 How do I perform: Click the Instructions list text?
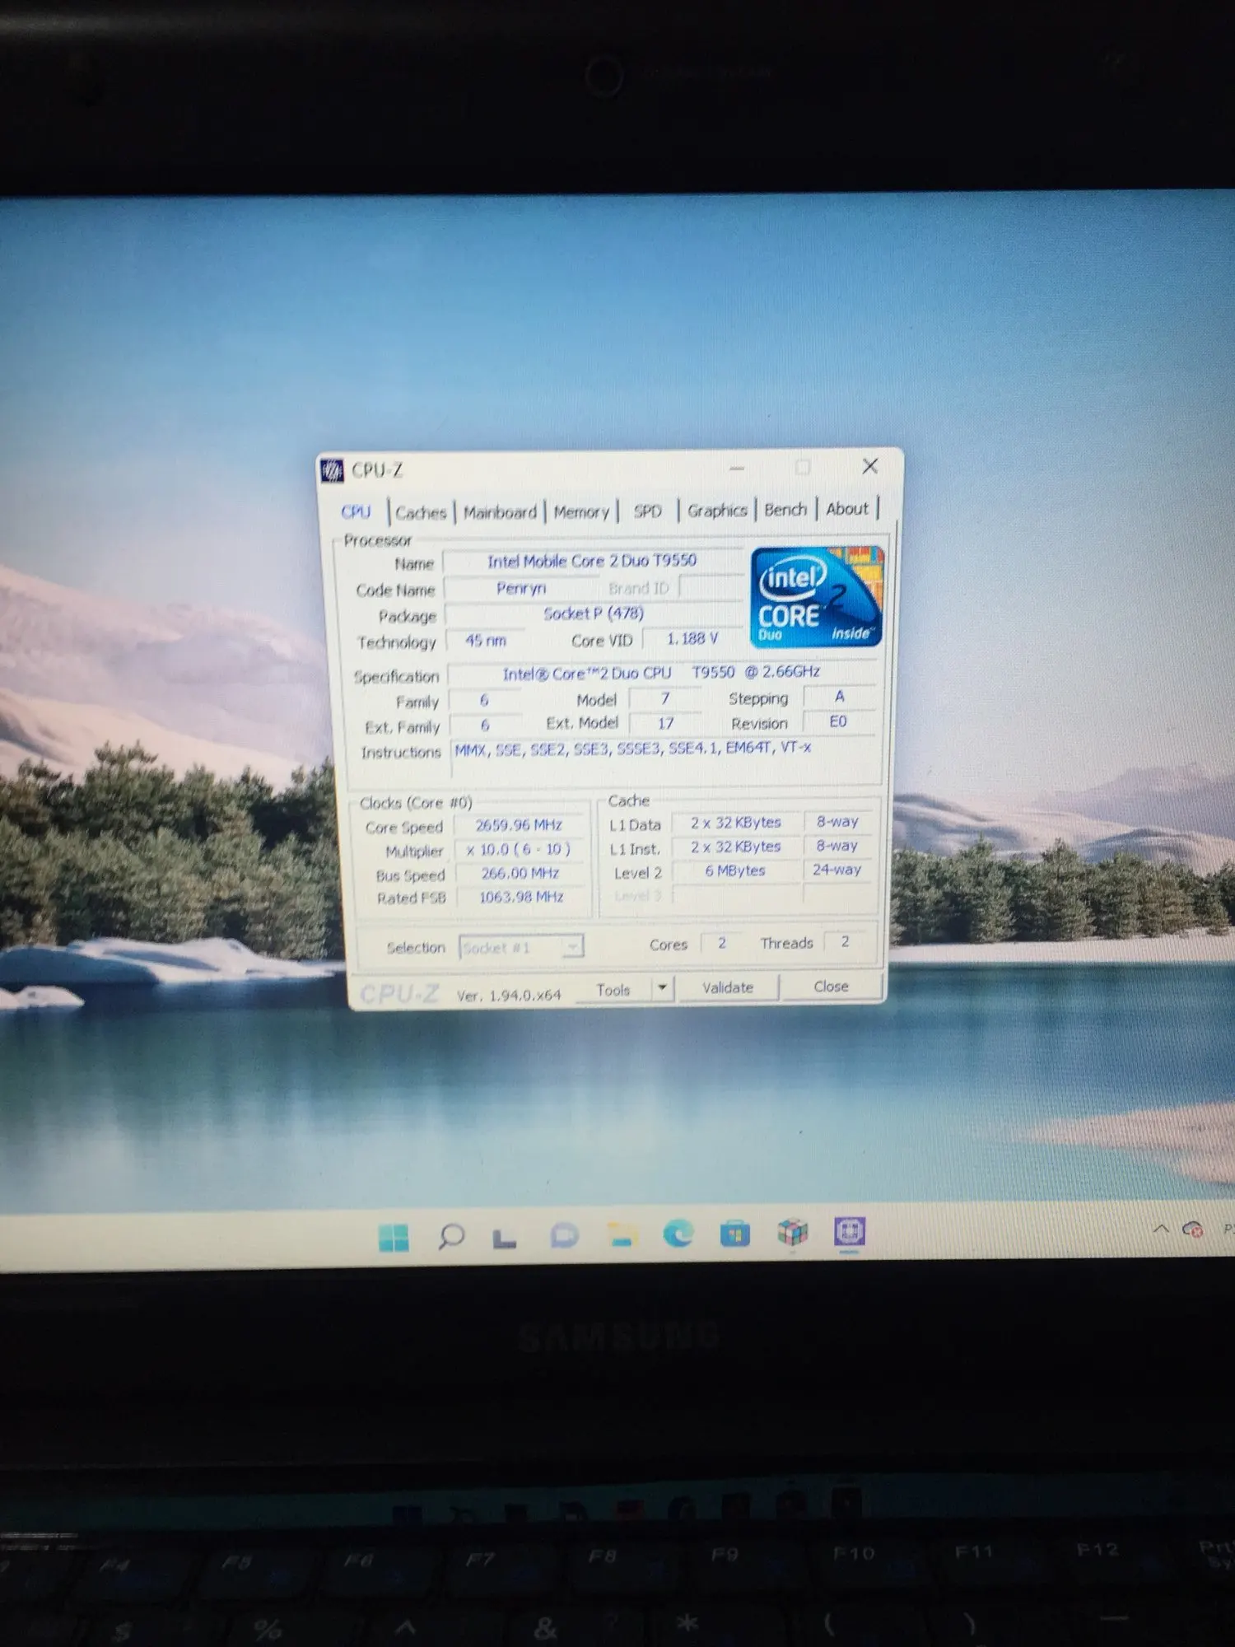(x=633, y=748)
